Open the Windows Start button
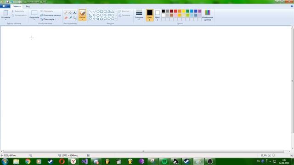This screenshot has width=294, height=165. pyautogui.click(x=5, y=161)
